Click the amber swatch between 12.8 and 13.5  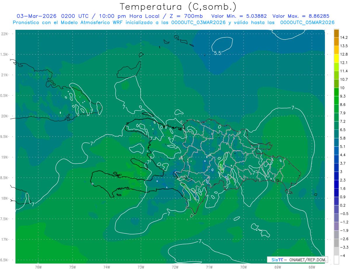[x=336, y=50]
